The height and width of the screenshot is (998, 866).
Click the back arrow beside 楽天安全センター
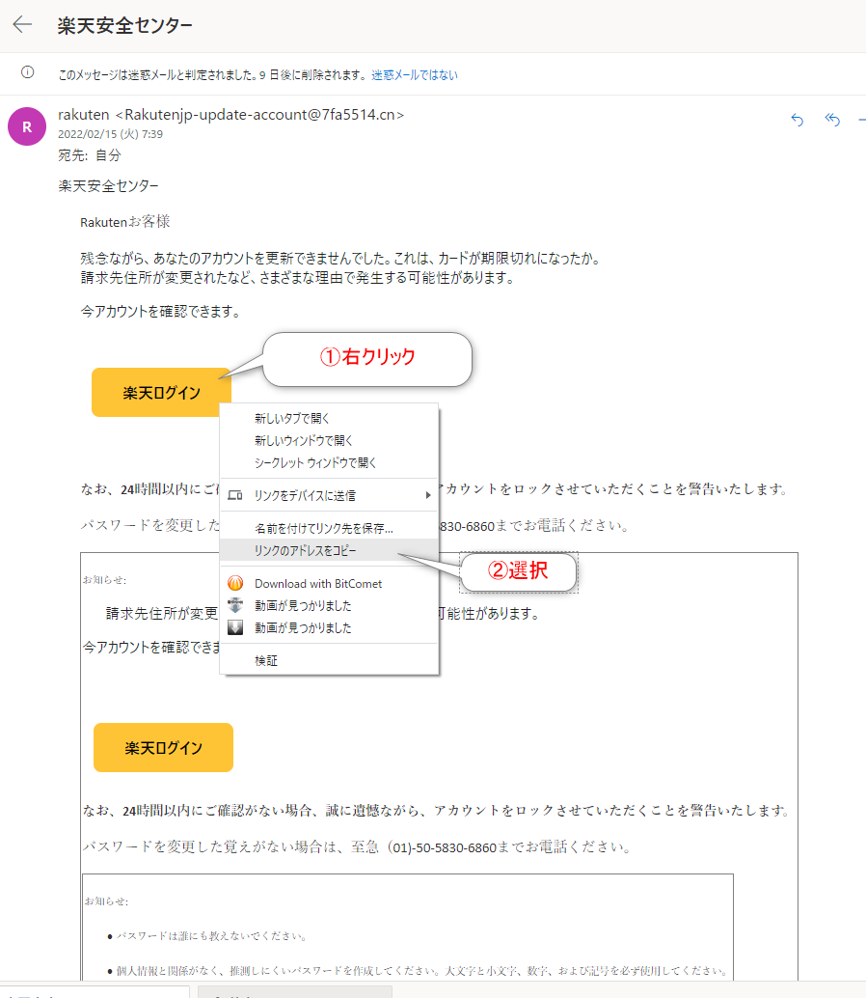point(22,25)
